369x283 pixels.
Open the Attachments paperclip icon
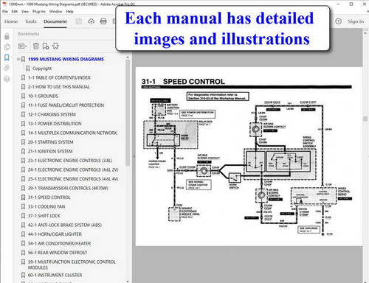click(x=7, y=68)
